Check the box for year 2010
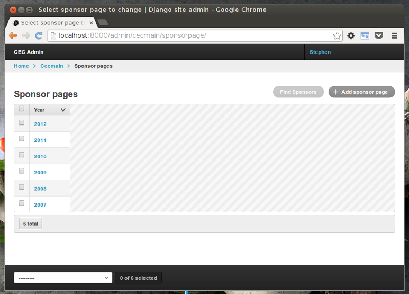The image size is (409, 294). (21, 155)
